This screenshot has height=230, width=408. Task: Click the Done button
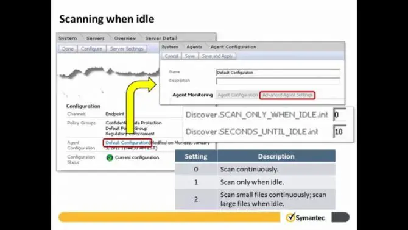tap(68, 49)
